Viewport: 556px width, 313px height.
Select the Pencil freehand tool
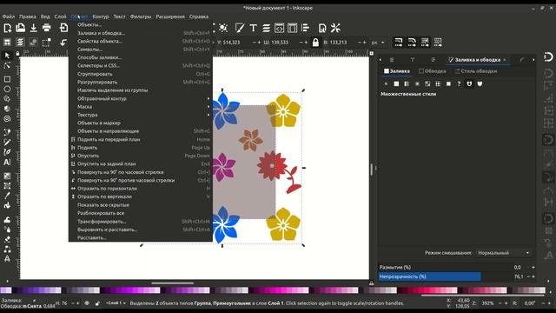click(x=7, y=143)
